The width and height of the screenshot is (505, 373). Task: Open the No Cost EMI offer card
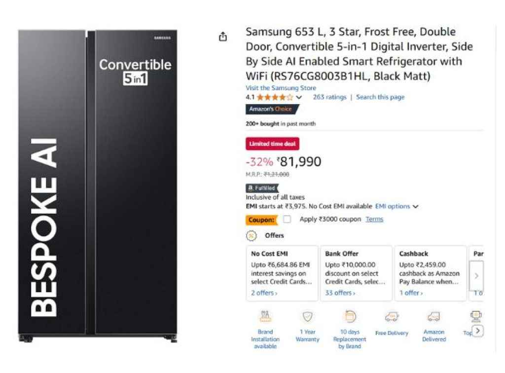282,273
